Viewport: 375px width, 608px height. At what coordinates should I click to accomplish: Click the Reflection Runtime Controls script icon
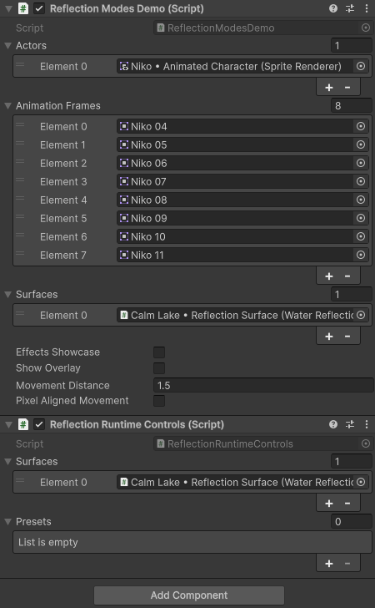(23, 424)
